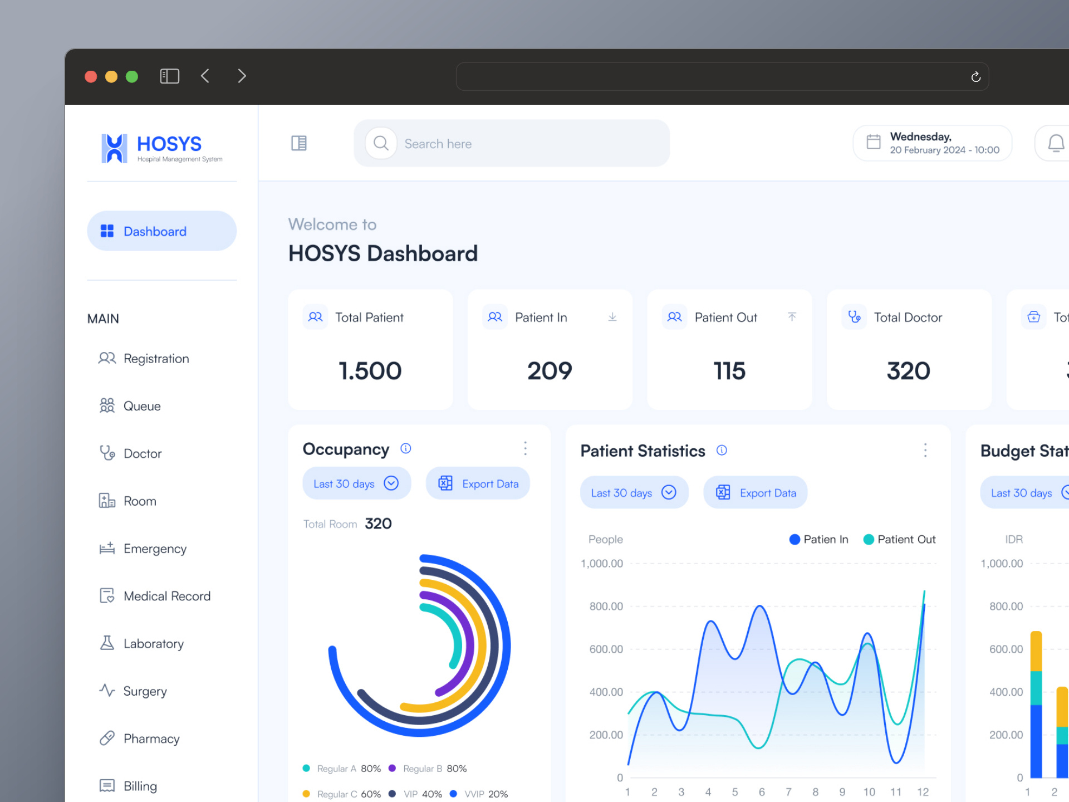Viewport: 1069px width, 802px height.
Task: Expand the Last 30 days dropdown under Occupancy
Action: tap(356, 483)
